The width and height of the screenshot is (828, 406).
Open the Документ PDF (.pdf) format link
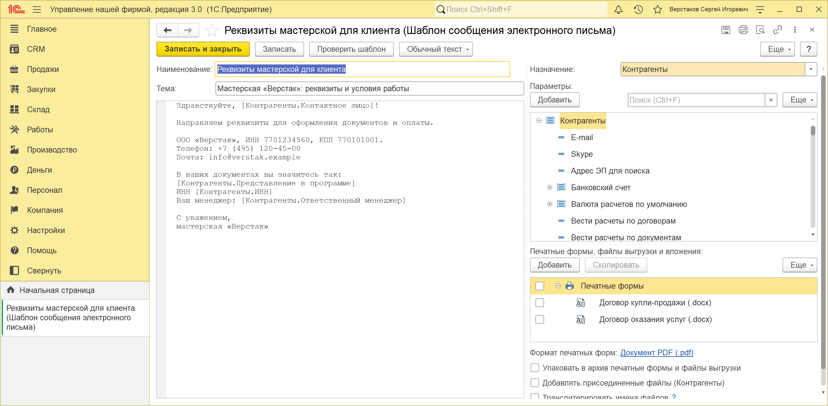656,353
